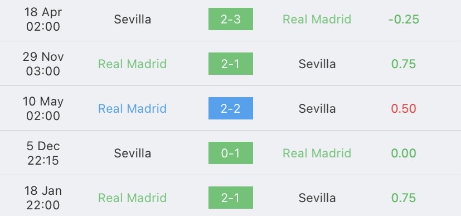Click Sevilla in the 5 Dec row
Viewport: 461px width, 216px height.
133,153
